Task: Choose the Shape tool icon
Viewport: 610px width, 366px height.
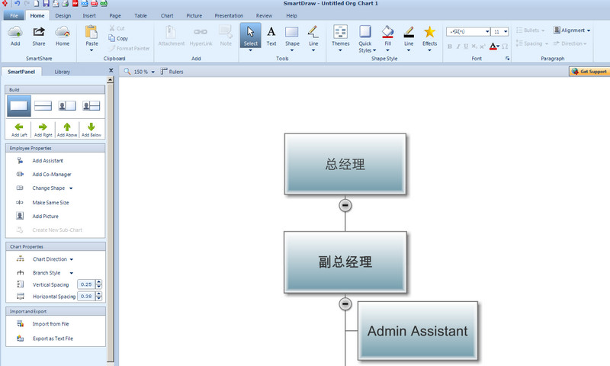Action: tap(292, 32)
